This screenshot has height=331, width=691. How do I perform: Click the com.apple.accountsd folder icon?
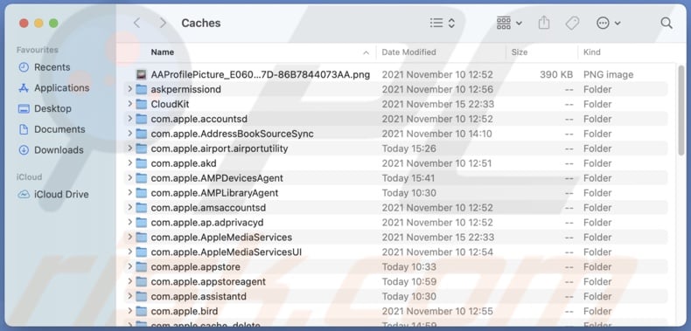(x=141, y=119)
